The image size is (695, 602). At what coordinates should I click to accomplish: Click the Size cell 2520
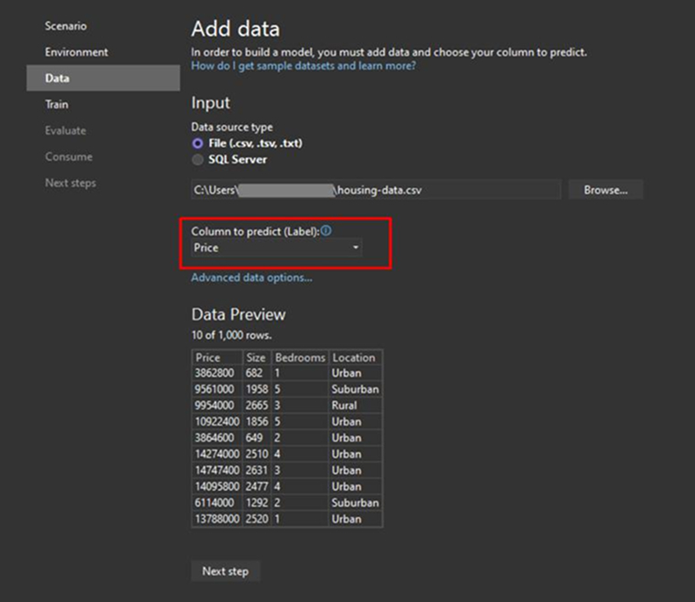point(257,519)
